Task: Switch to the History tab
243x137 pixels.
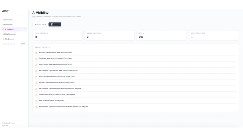Action: (55, 25)
